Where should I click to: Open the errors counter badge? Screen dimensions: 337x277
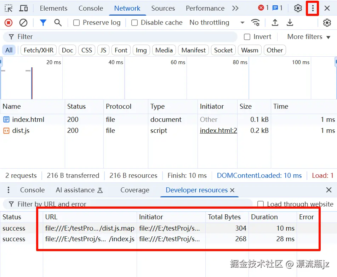pos(263,8)
